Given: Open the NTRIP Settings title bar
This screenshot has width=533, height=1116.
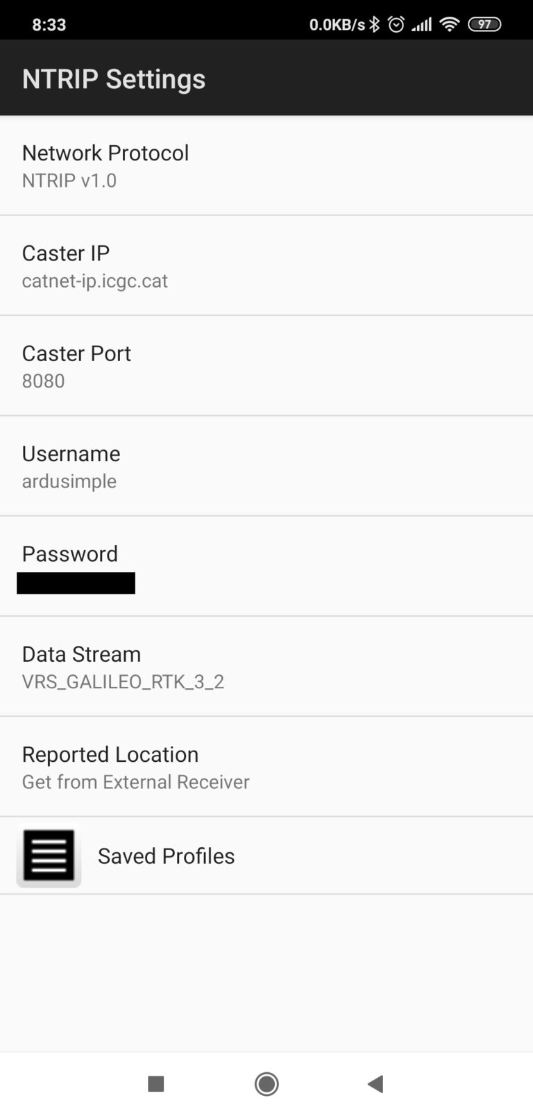Looking at the screenshot, I should [x=114, y=77].
